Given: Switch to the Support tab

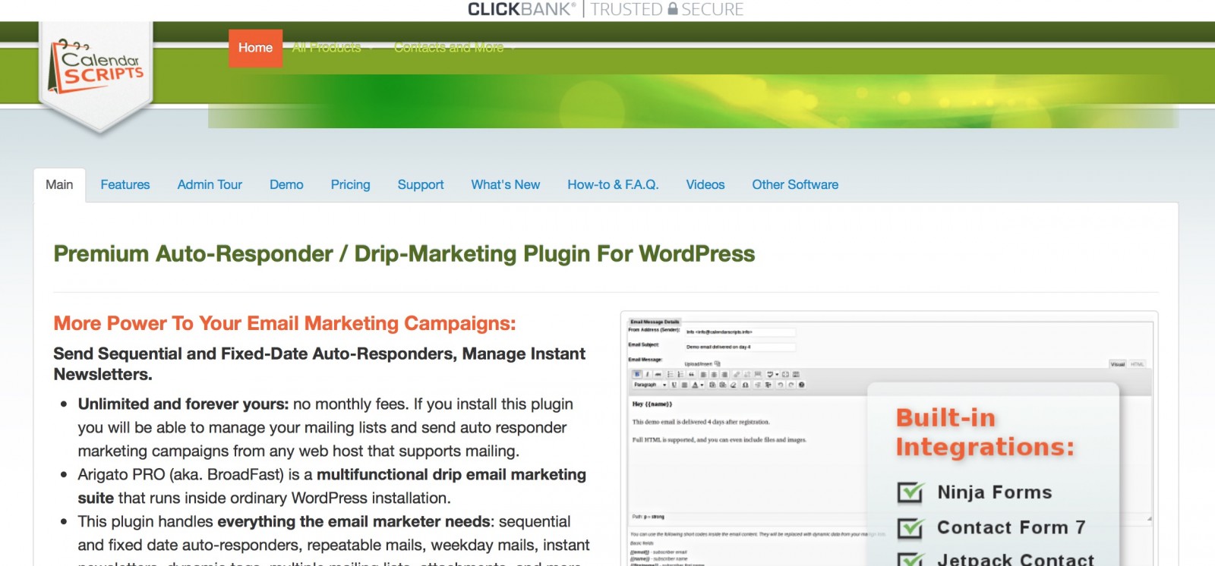Looking at the screenshot, I should (x=421, y=184).
